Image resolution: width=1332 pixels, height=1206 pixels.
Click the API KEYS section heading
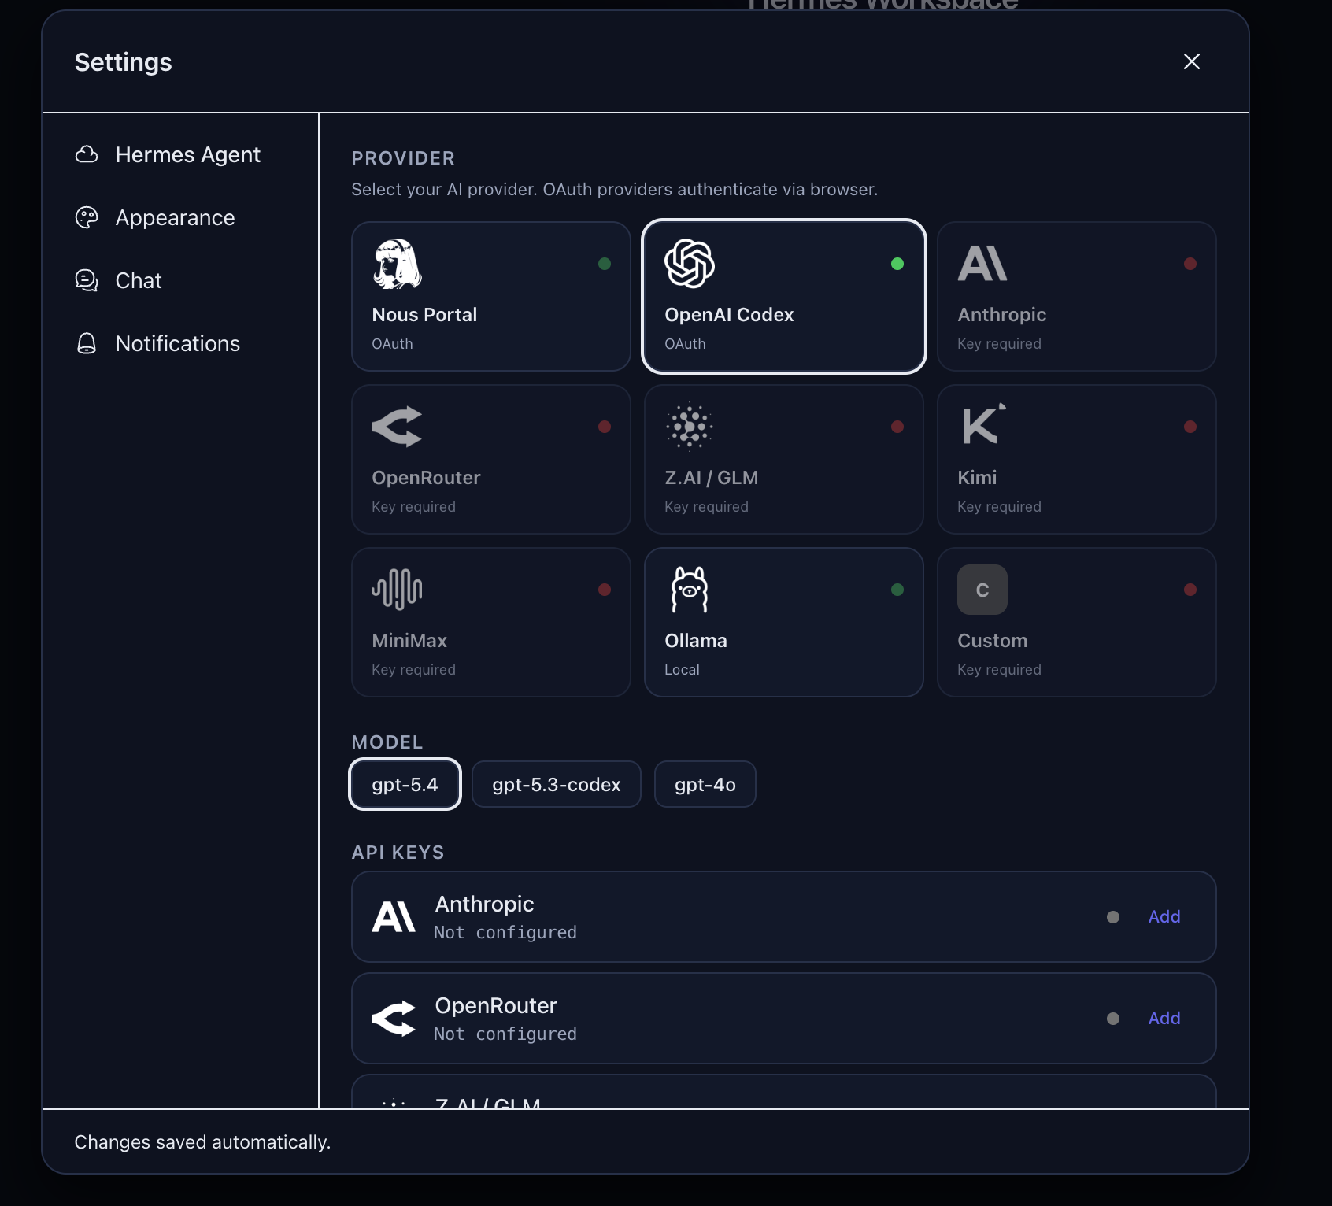coord(398,853)
